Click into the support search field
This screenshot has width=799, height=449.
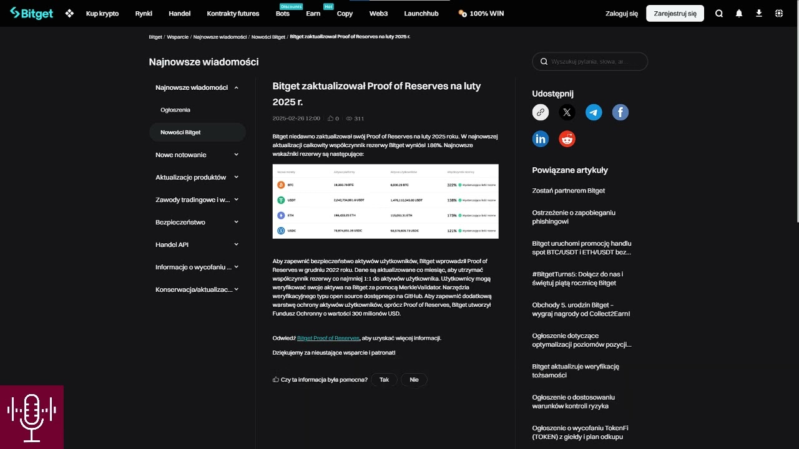click(590, 62)
